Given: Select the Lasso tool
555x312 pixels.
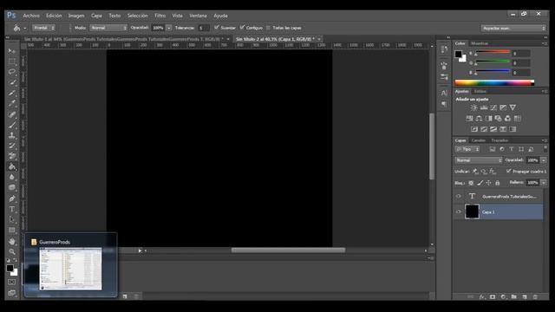Looking at the screenshot, I should (11, 72).
